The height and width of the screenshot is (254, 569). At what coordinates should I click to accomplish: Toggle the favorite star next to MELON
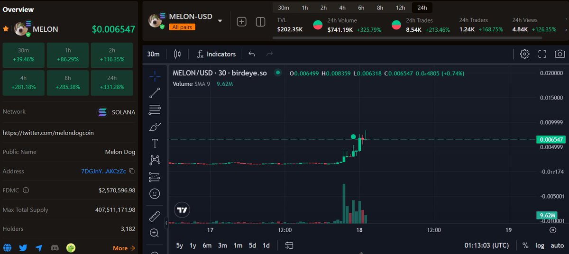coord(6,29)
